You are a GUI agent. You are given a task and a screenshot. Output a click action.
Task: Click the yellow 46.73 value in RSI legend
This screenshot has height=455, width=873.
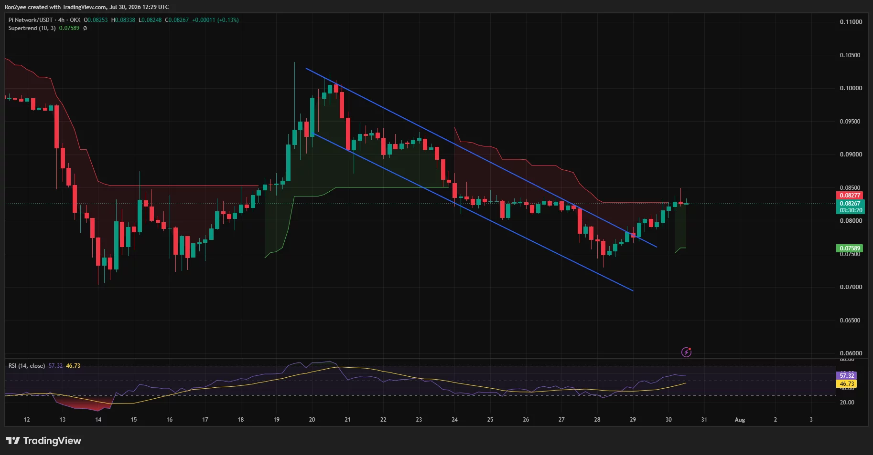coord(73,366)
